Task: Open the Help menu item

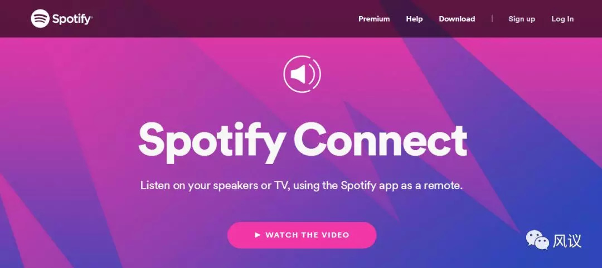Action: [x=414, y=19]
